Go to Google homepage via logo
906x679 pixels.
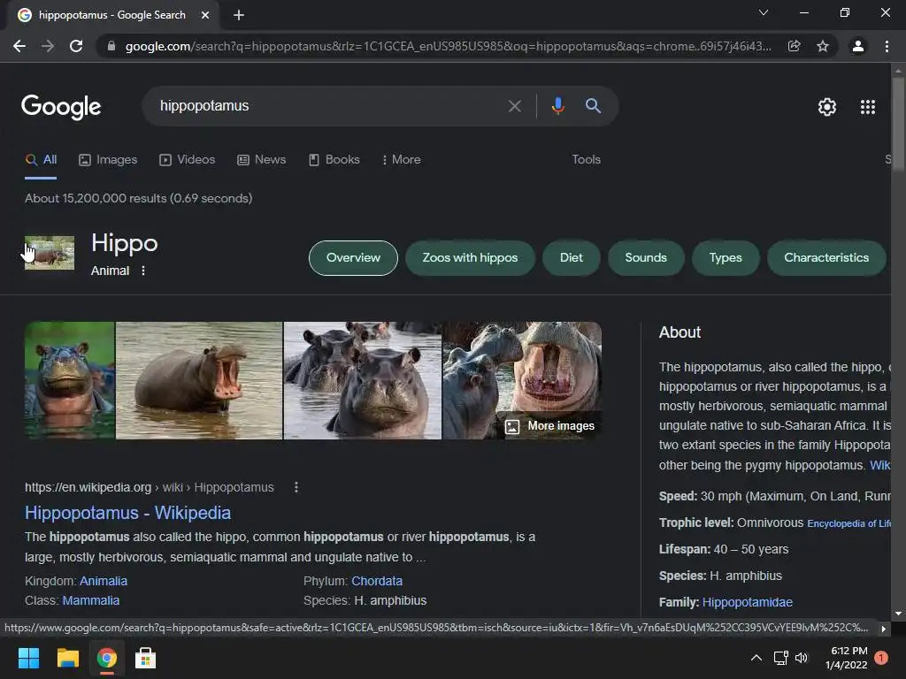click(61, 107)
